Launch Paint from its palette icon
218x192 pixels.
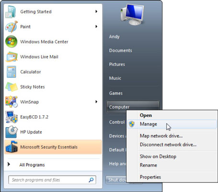(11, 26)
